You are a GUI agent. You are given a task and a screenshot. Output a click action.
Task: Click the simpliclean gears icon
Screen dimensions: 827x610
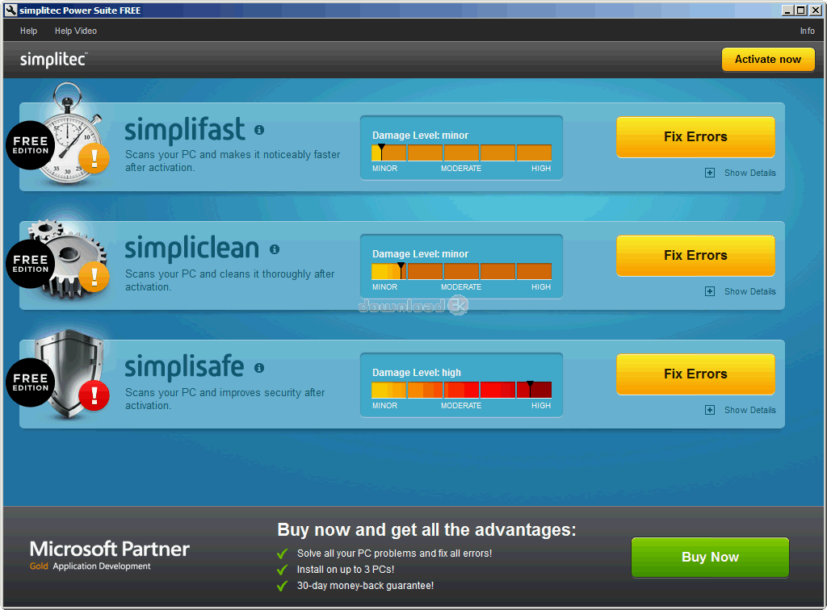(66, 258)
